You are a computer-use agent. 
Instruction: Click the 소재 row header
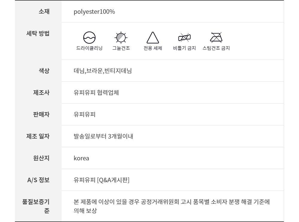click(x=44, y=12)
